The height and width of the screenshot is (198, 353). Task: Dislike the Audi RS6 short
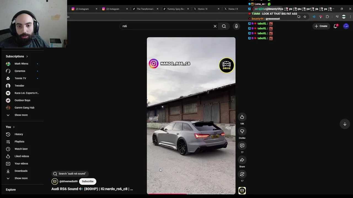(242, 131)
